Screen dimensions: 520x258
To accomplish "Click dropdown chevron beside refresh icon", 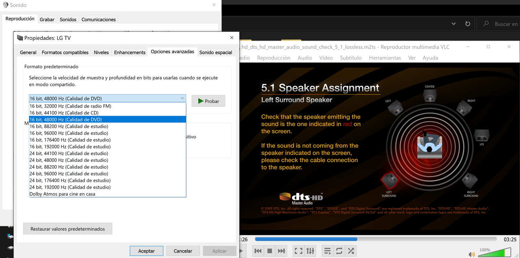I will (454, 24).
